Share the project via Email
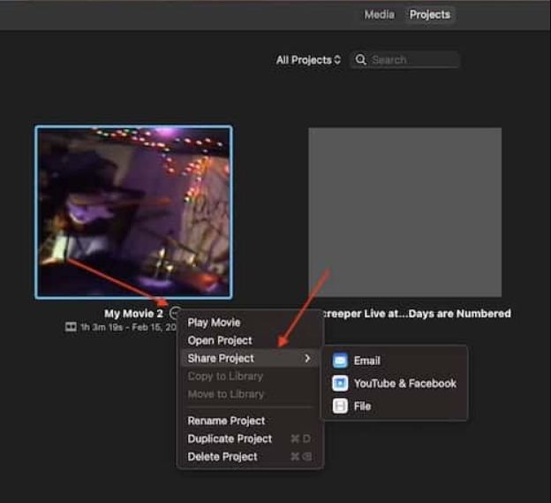The width and height of the screenshot is (551, 503). pyautogui.click(x=395, y=361)
